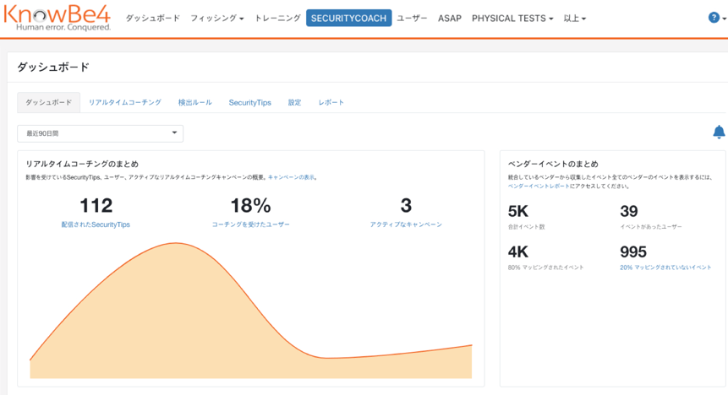Click ASAP in the top navigation
Image resolution: width=728 pixels, height=395 pixels.
(450, 19)
